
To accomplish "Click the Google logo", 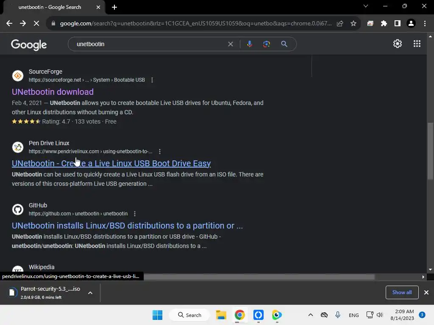I will 29,45.
